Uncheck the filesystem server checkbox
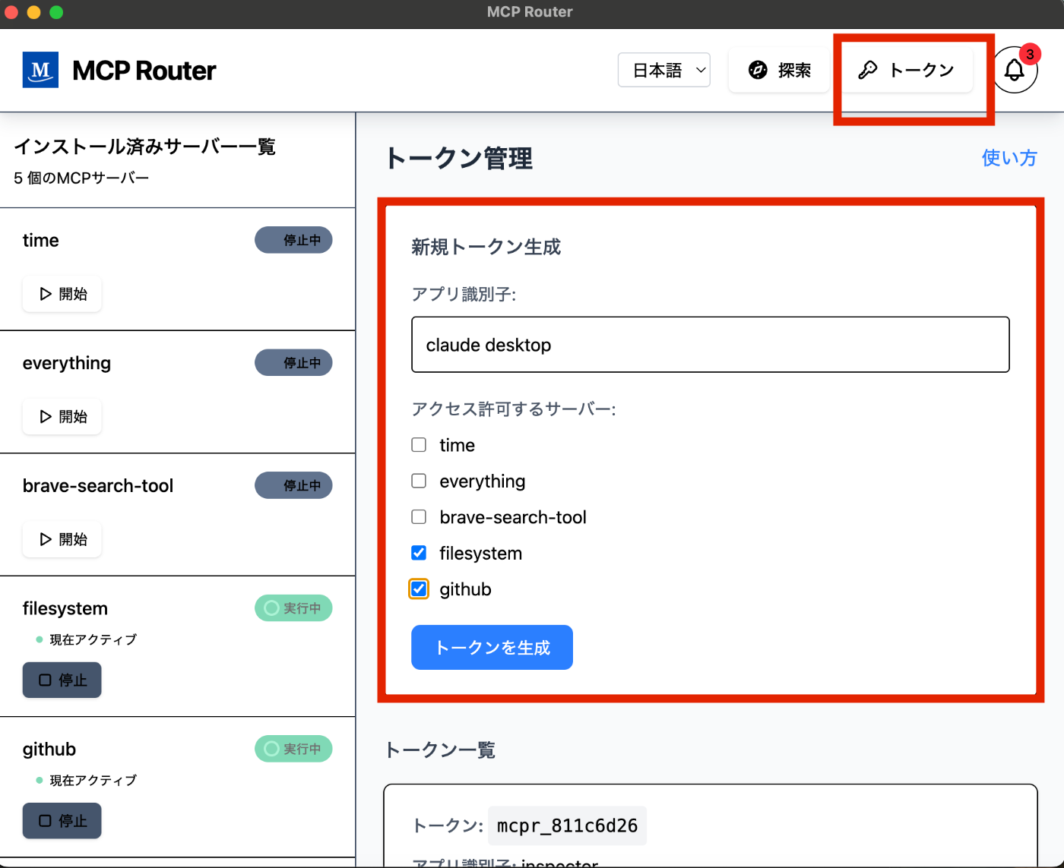 pos(419,553)
